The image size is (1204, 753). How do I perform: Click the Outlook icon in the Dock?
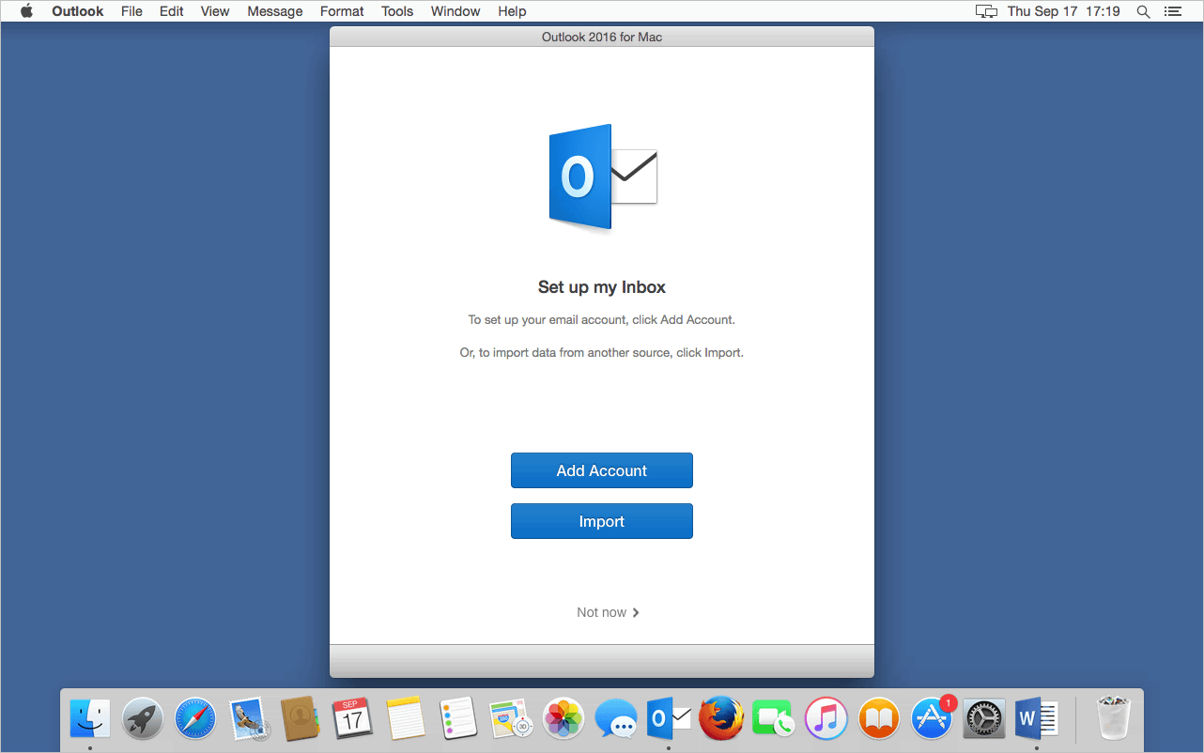(669, 719)
